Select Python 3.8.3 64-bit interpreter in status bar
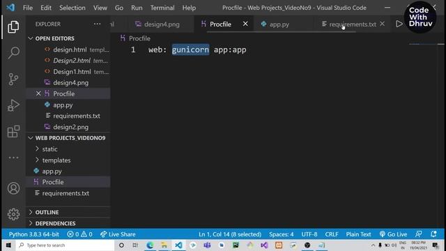The width and height of the screenshot is (446, 251). click(x=34, y=234)
